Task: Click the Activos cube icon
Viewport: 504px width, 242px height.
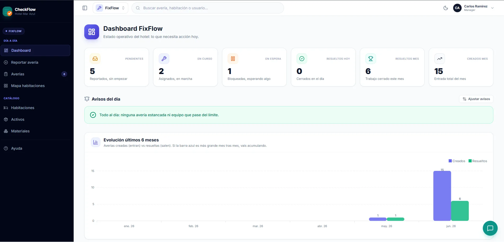Action: (x=6, y=119)
